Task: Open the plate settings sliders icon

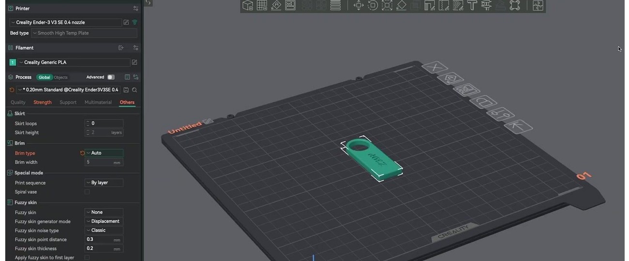Action: pos(500,115)
